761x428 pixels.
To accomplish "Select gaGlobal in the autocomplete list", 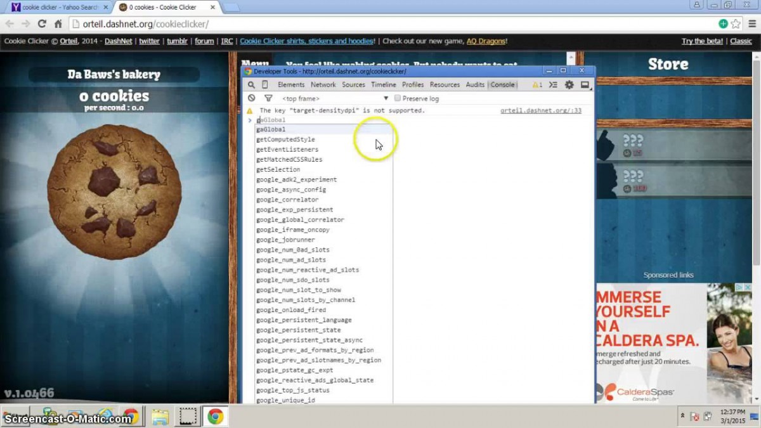I will [323, 129].
